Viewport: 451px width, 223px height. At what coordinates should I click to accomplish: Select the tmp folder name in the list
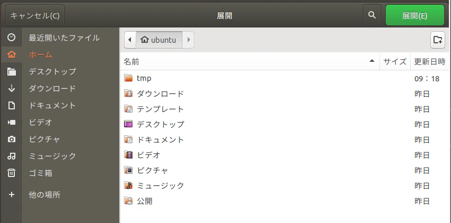[x=144, y=78]
